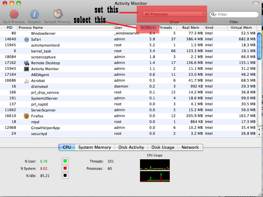Screen dimensions: 263x197
Task: Select the GrowlHelperApp process row
Action: coord(128,128)
